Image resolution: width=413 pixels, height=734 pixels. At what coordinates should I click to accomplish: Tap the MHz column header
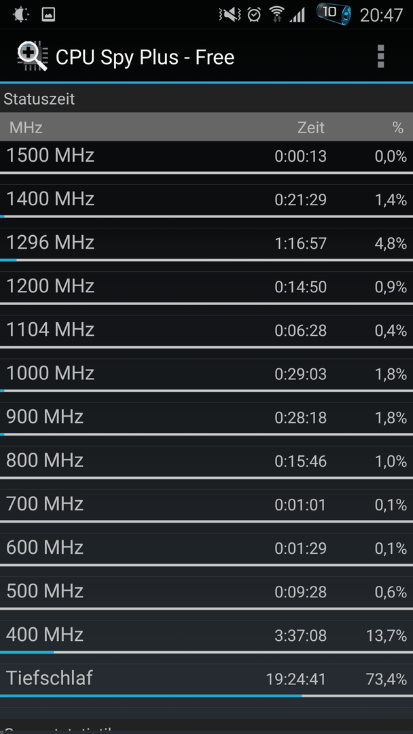[x=26, y=127]
